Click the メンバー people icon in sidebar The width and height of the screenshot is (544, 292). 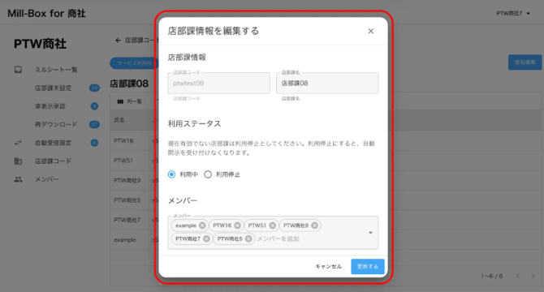coord(18,179)
